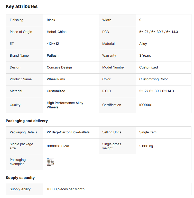The image size is (194, 198).
Task: Click the Key attributes heading
Action: click(x=22, y=6)
